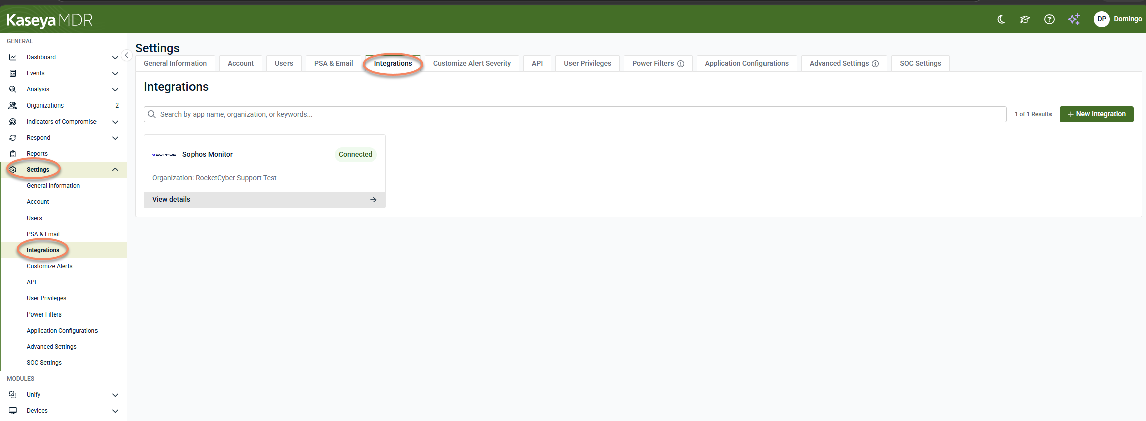Open sidebar User Privileges item
Screen dimensions: 1146x421
(63, 298)
